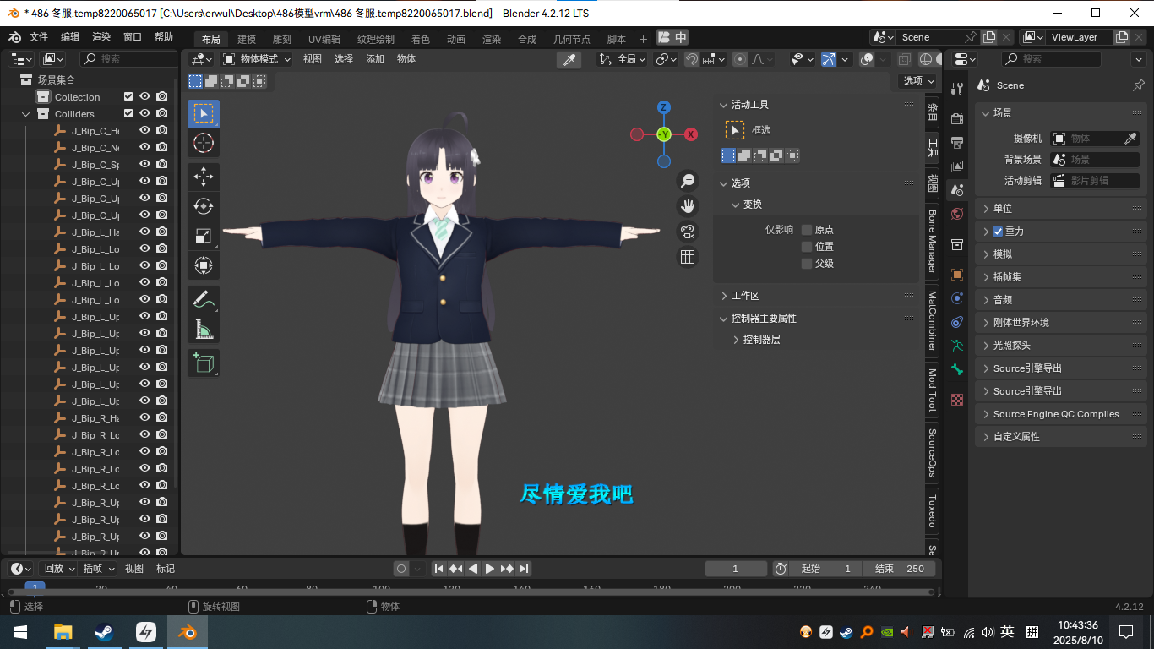Activate the 3D Cursor tool
Image resolution: width=1154 pixels, height=649 pixels.
pos(204,142)
